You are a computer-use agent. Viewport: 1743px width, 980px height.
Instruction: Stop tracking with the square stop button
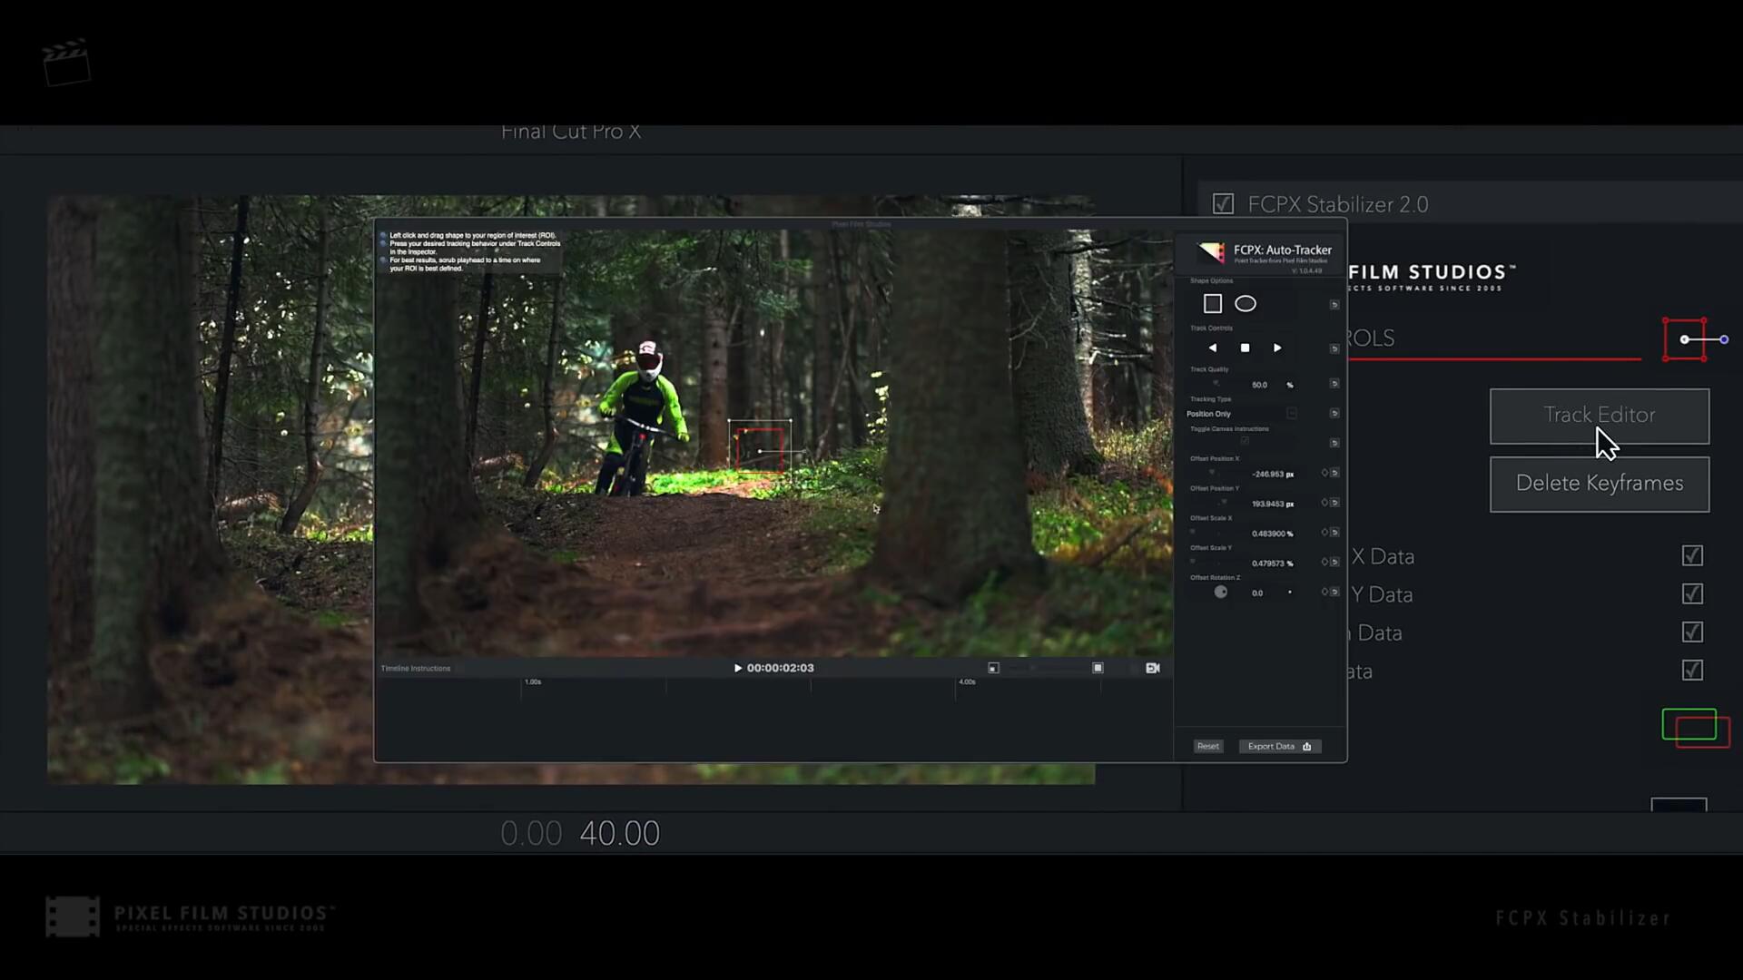tap(1246, 348)
